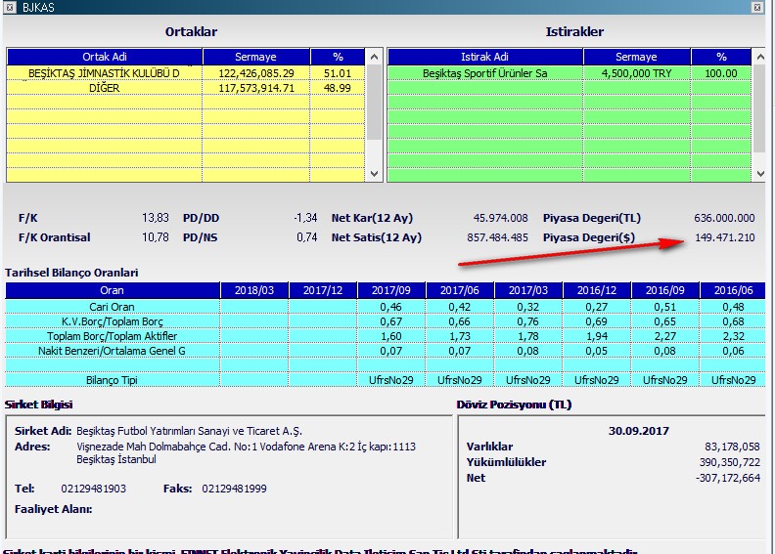Click the 100.00 percentage cell
The height and width of the screenshot is (554, 775).
click(x=721, y=73)
